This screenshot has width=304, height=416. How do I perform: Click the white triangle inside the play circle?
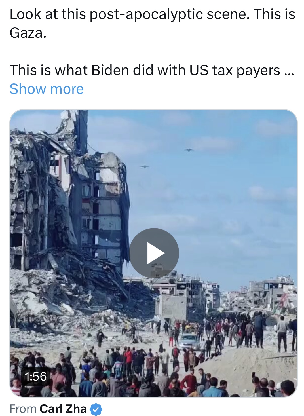(x=156, y=253)
